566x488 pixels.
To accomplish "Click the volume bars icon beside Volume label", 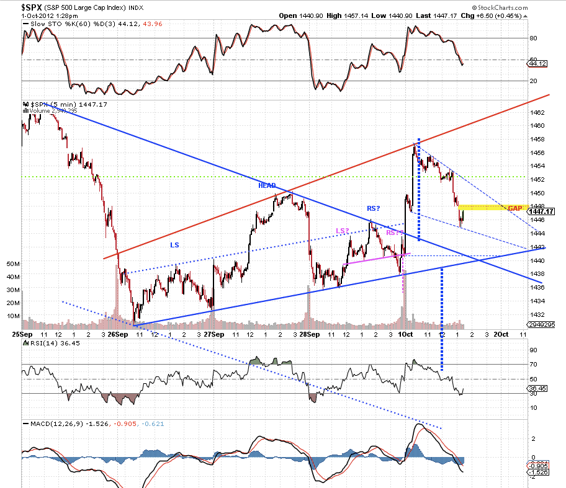I will pos(25,111).
